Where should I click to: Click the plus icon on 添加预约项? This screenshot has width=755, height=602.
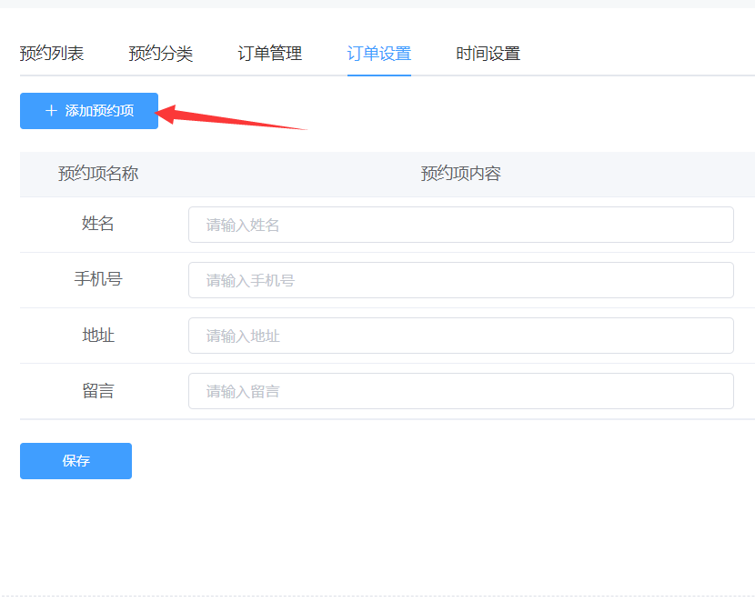pos(51,111)
